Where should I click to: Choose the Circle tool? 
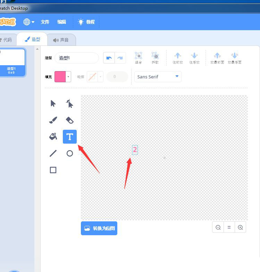click(x=70, y=153)
